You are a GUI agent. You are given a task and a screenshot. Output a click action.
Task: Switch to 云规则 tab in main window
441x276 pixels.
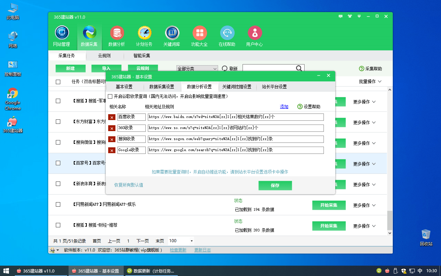104,56
